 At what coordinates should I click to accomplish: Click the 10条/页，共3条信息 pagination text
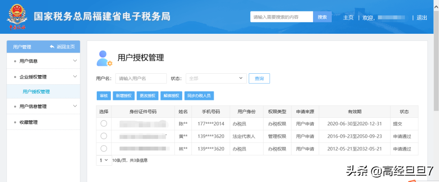click(130, 160)
